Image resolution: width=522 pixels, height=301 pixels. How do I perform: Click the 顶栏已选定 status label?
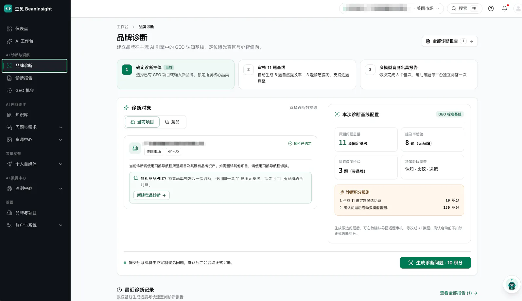coord(300,144)
